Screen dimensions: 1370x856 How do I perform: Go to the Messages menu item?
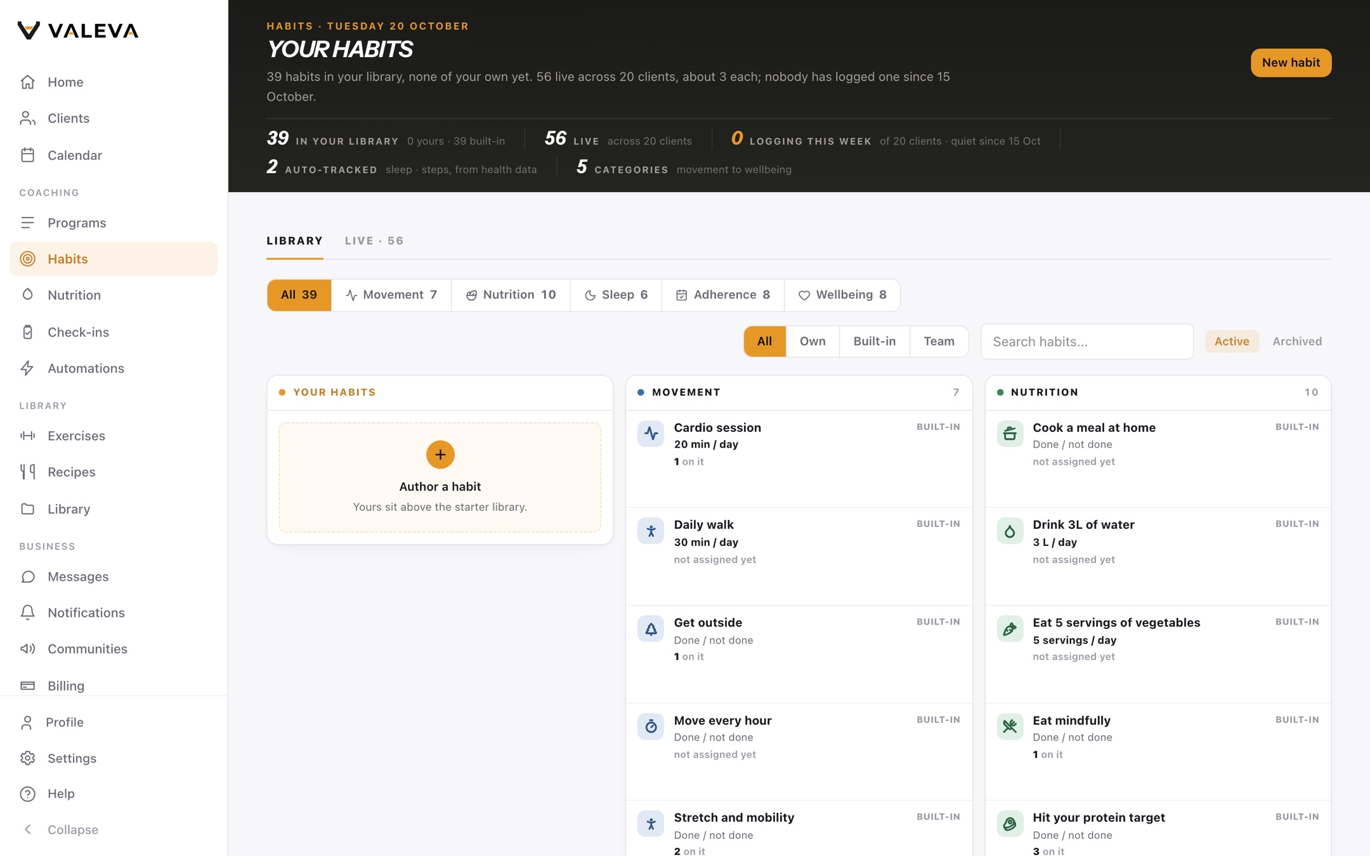(x=114, y=576)
